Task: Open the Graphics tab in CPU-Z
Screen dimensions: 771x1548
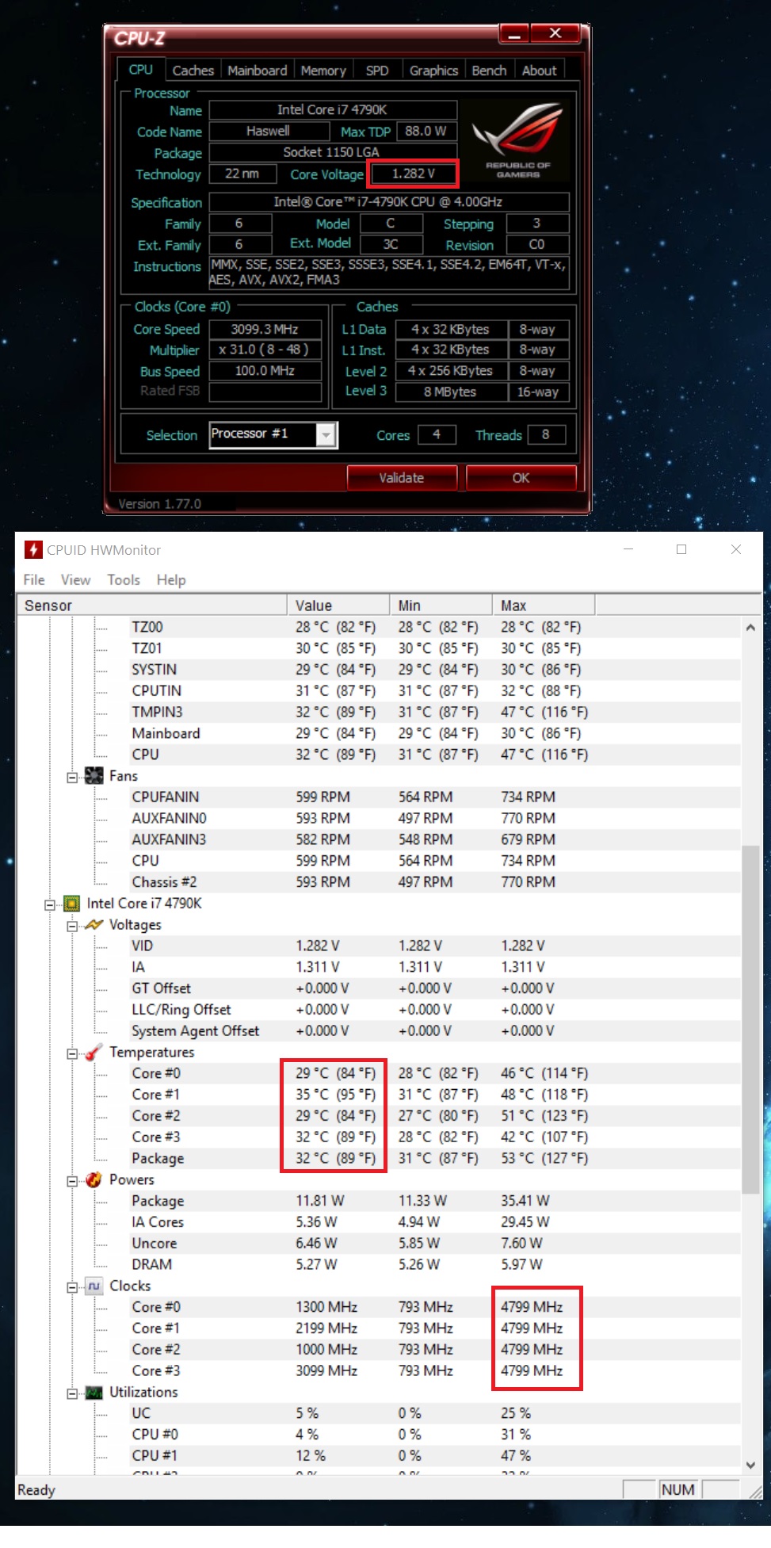Action: click(433, 70)
